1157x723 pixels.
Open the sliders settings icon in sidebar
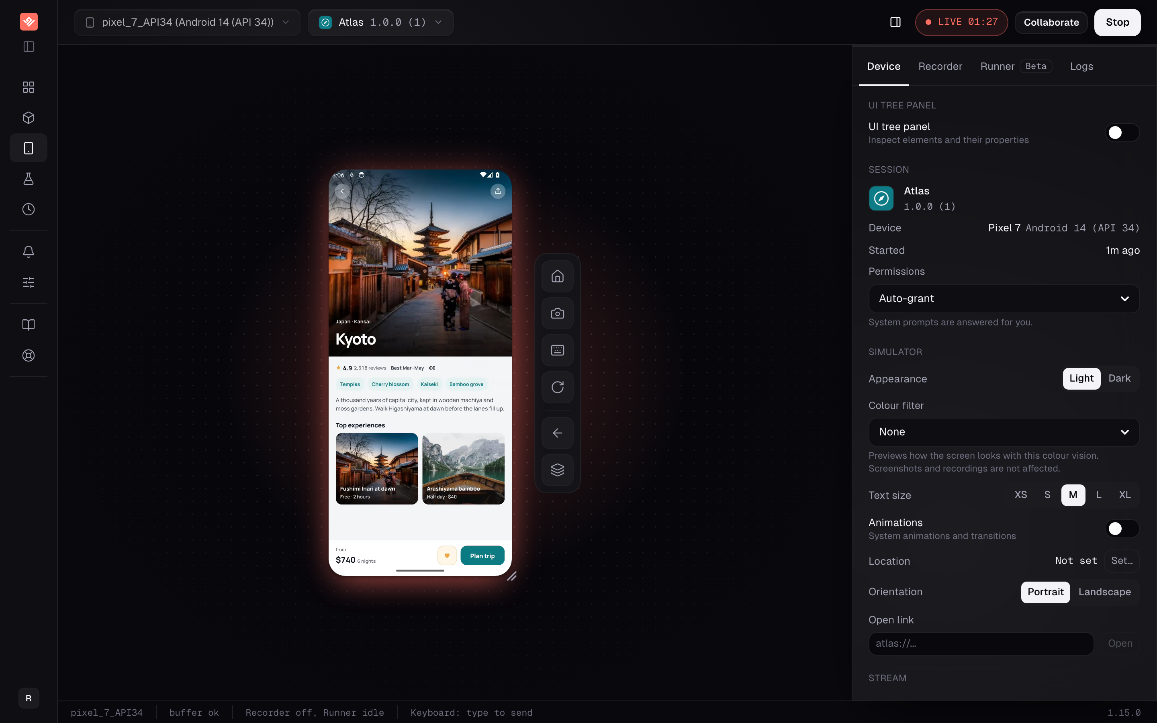click(x=29, y=282)
